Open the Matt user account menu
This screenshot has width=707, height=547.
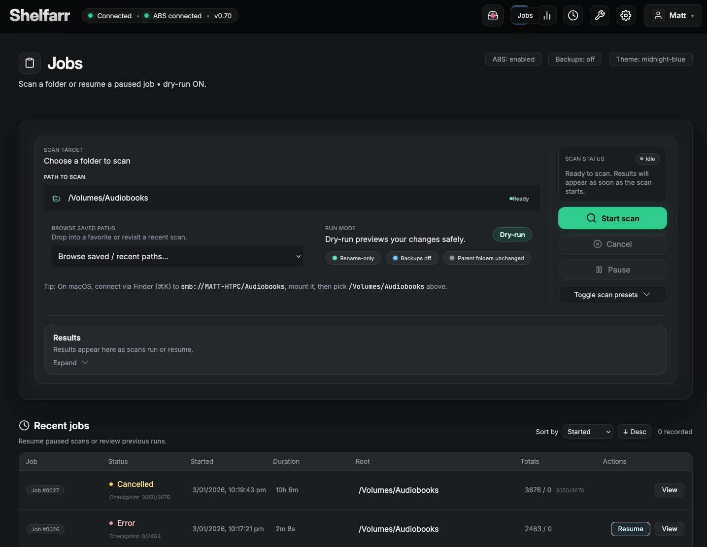(672, 15)
